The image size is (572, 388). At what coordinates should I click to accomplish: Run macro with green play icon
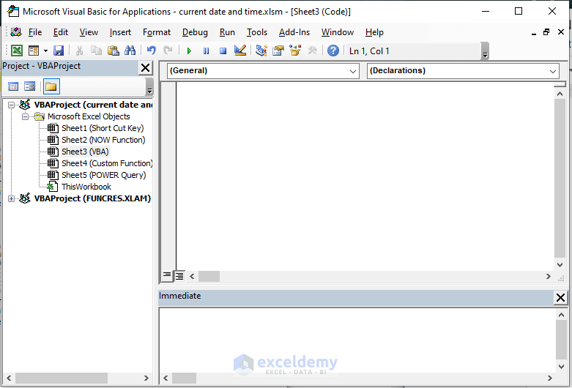[189, 51]
